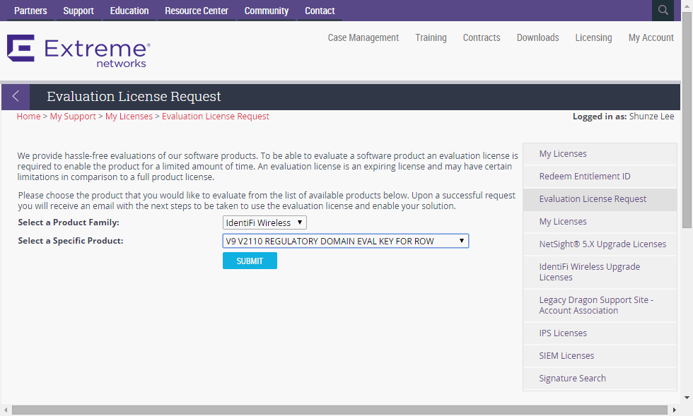Click the 'Select a Specific Product:' label
Image resolution: width=693 pixels, height=416 pixels.
[x=70, y=241]
